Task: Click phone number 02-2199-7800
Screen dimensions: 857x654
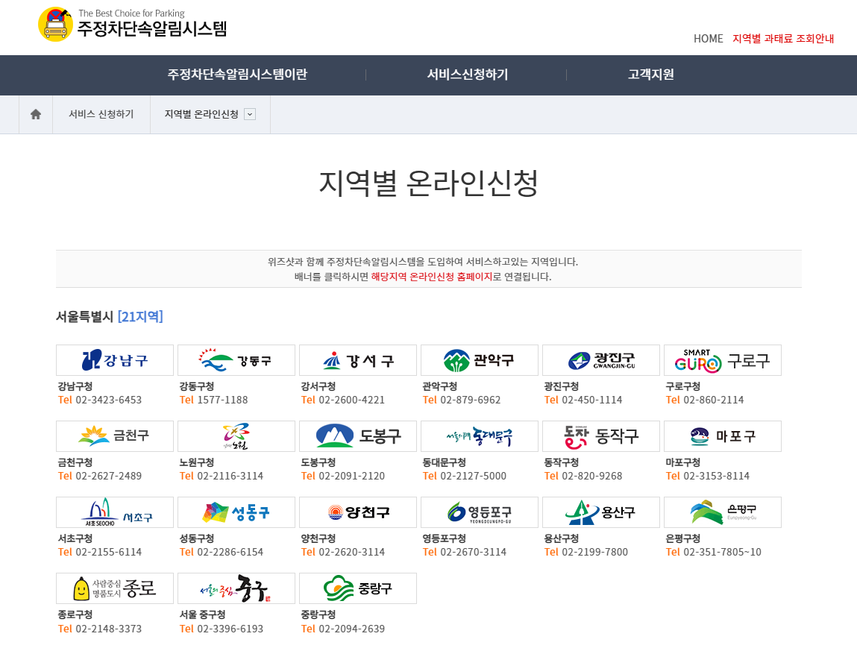Action: (x=594, y=552)
